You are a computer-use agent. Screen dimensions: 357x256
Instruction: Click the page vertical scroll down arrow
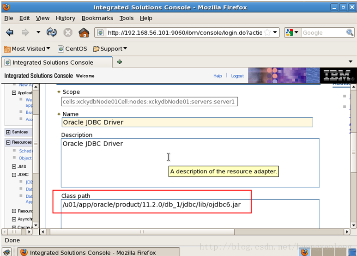tap(353, 226)
